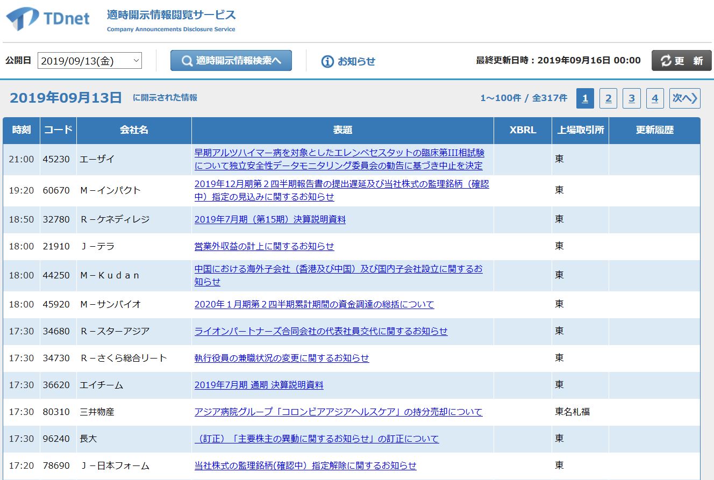The height and width of the screenshot is (480, 714).
Task: Click the information circle icon beside お知らせ
Action: point(327,60)
